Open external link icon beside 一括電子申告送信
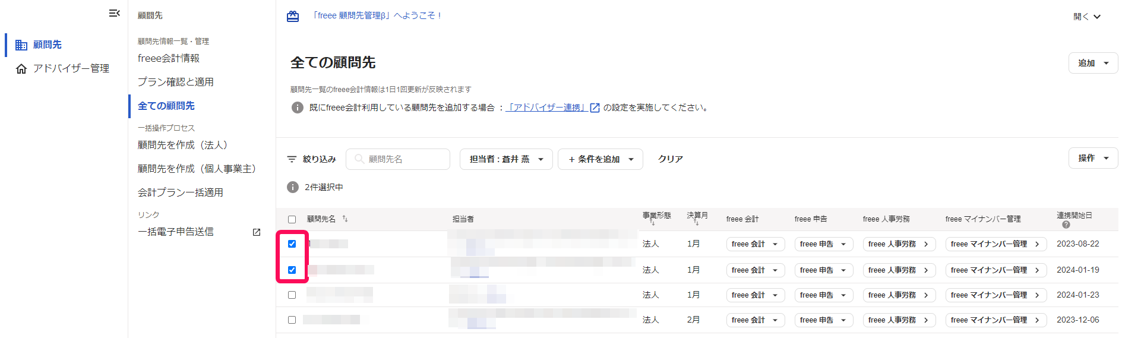Screen dimensions: 1122x338 coord(257,232)
